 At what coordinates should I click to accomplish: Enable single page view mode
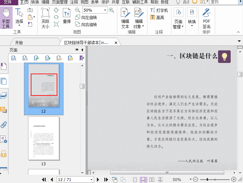coord(135,179)
